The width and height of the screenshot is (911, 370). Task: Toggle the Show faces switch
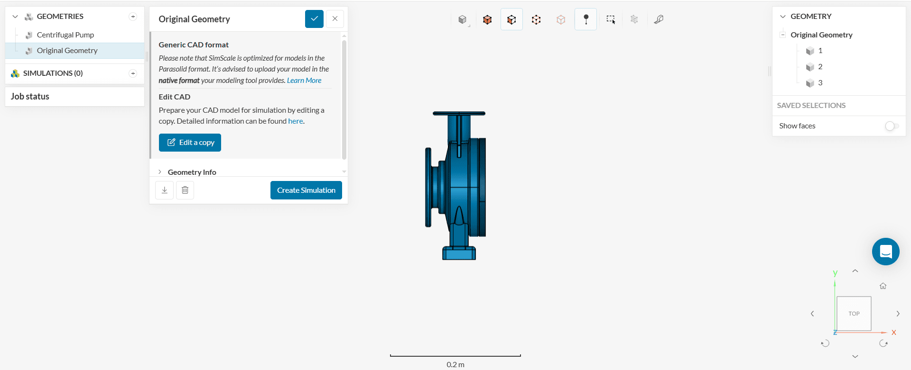[x=892, y=126]
